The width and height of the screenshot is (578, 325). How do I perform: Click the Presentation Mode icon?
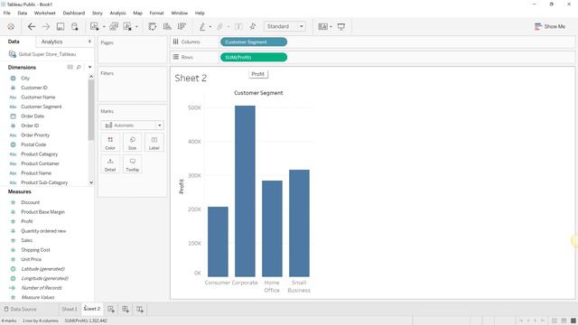[x=341, y=26]
